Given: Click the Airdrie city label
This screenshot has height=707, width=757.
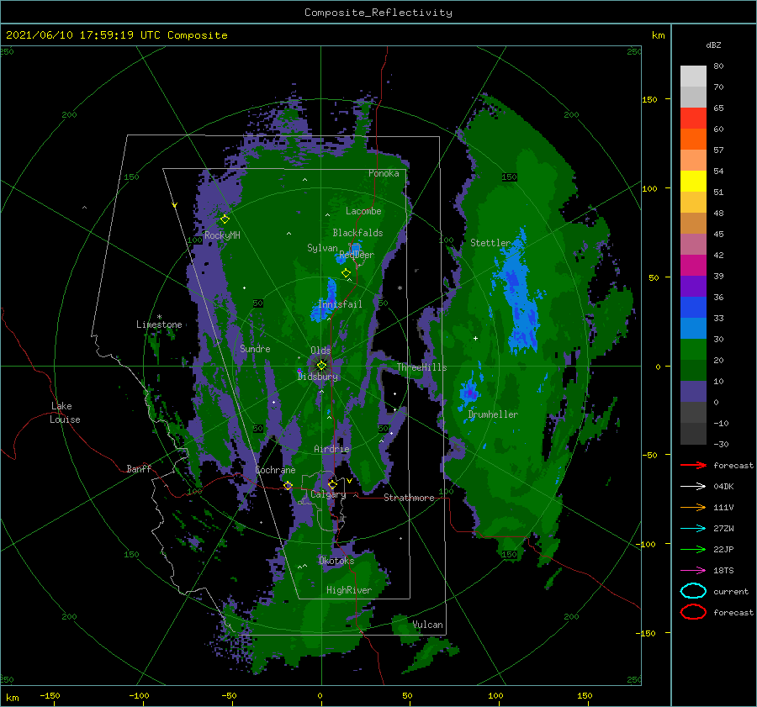Looking at the screenshot, I should point(331,449).
